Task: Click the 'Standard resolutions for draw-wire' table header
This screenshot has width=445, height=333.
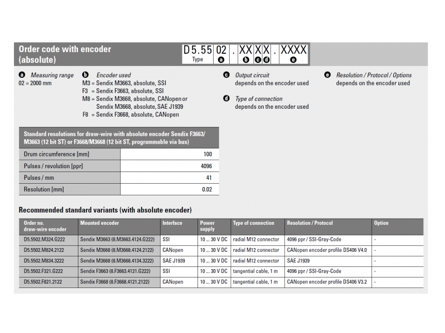Action: (119, 138)
